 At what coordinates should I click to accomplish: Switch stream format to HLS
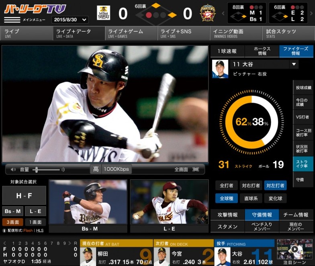coord(39,231)
